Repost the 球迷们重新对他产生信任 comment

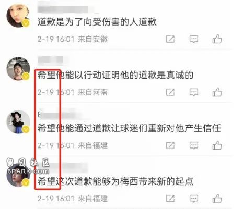click(x=170, y=145)
